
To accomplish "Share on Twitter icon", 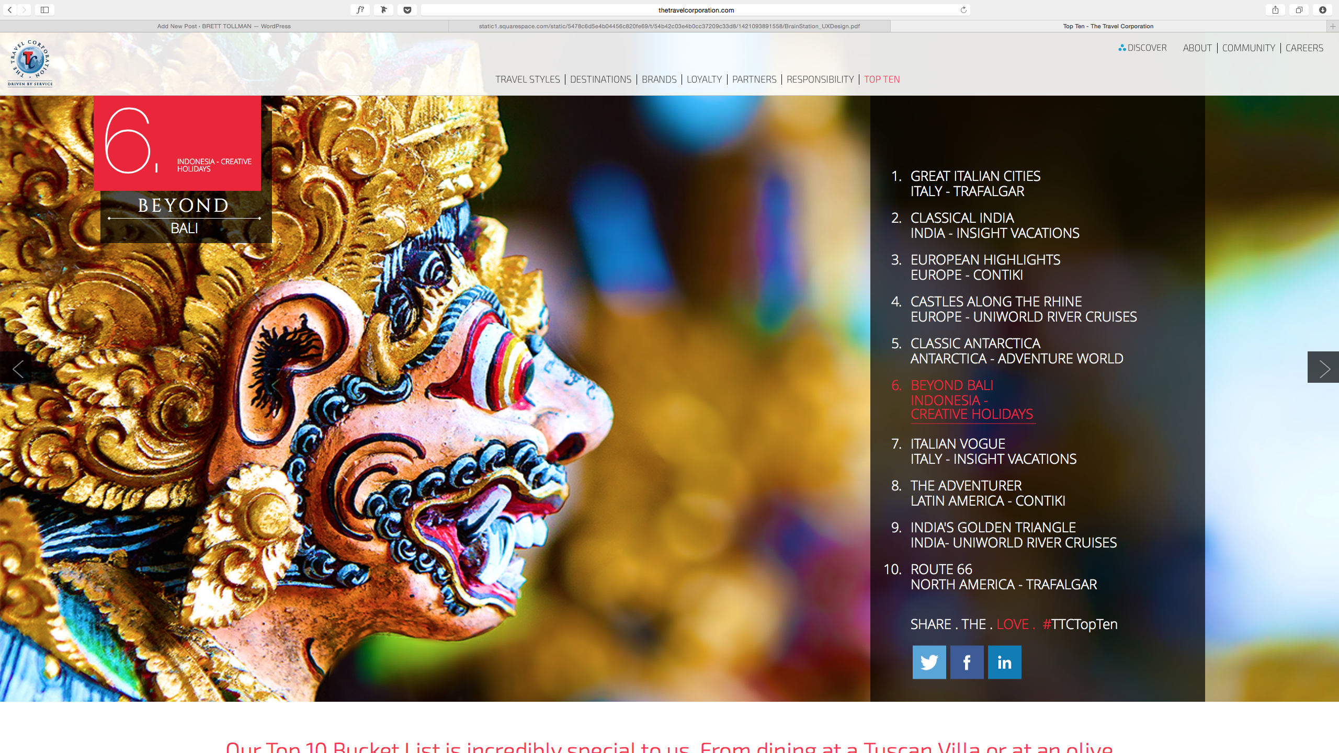I will tap(929, 662).
